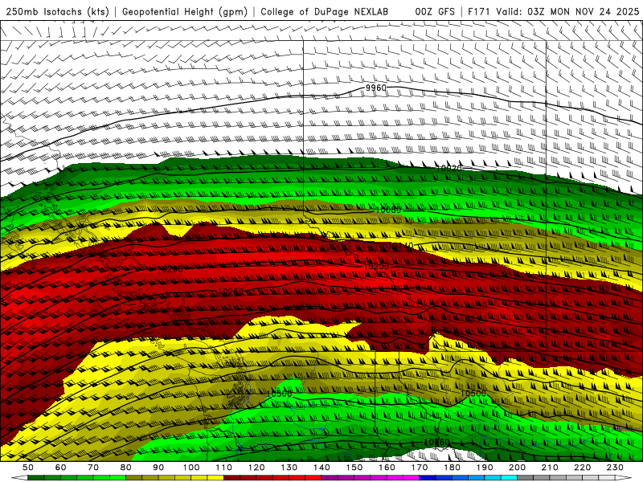Viewport: 643px width, 482px height.
Task: Pick the dark purple swatch starting at 140
Action: pyautogui.click(x=330, y=478)
